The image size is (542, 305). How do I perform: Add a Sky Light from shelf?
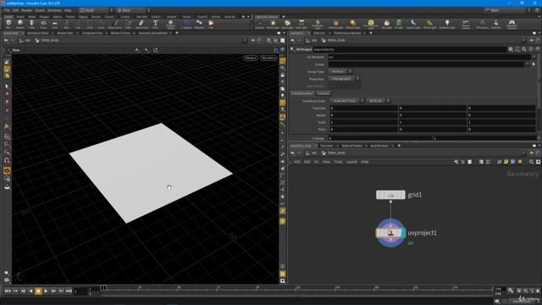[386, 25]
